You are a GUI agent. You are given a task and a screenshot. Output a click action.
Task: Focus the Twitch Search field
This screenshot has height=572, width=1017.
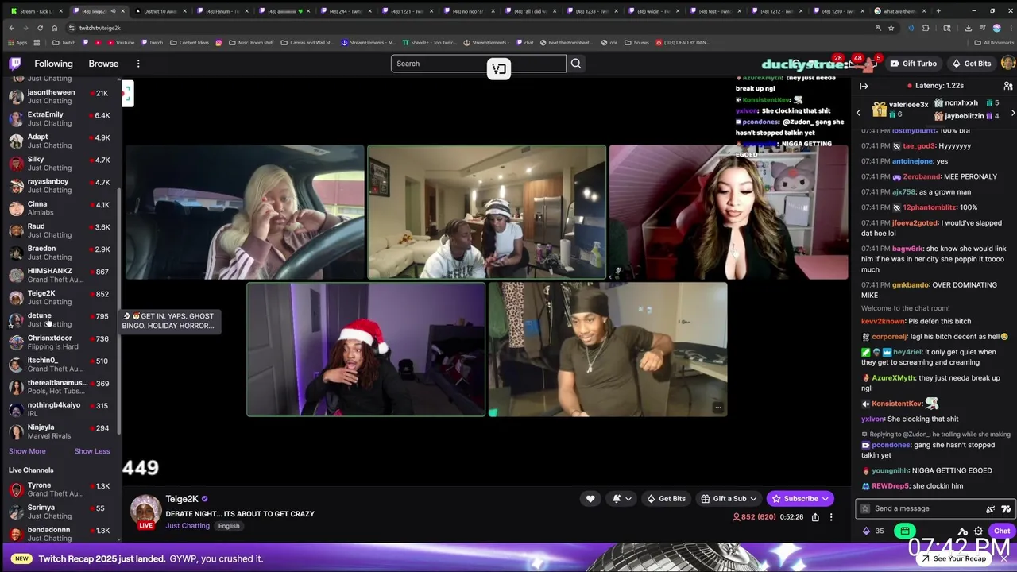[x=478, y=64]
